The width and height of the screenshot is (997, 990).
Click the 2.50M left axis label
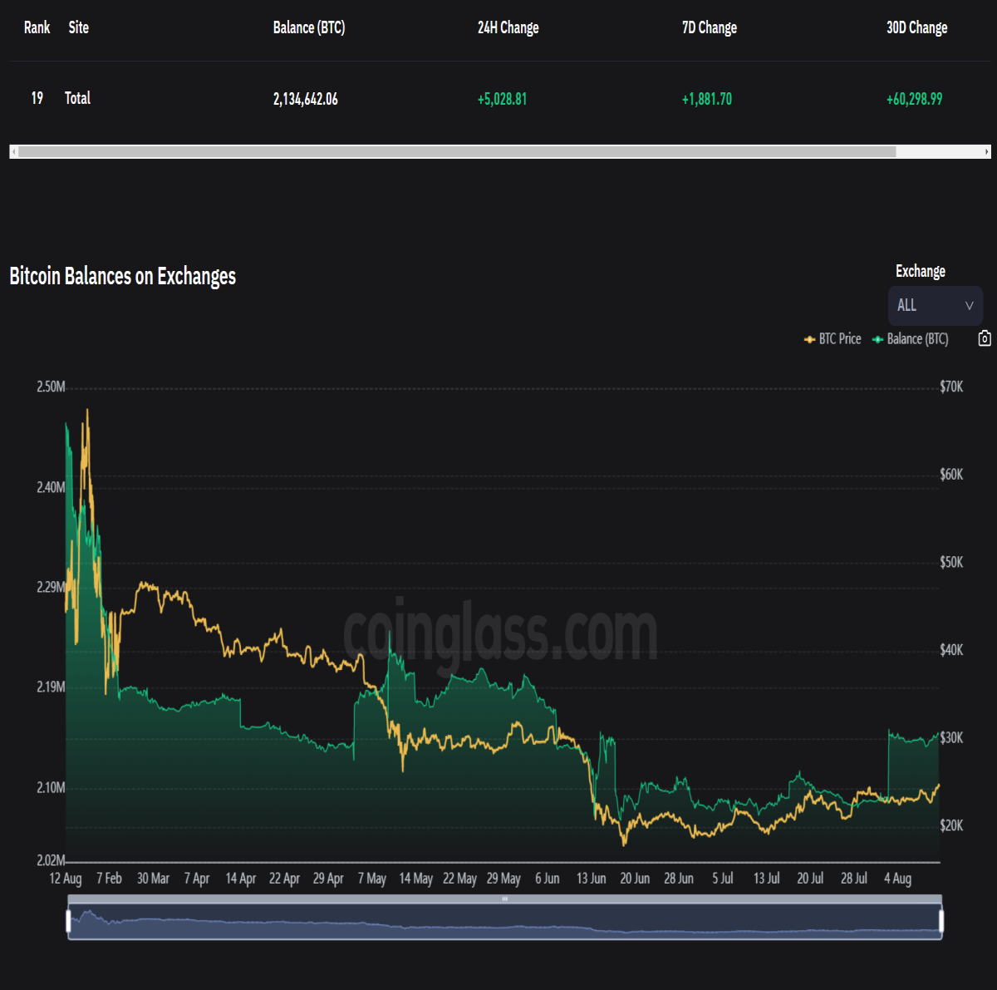[x=51, y=387]
